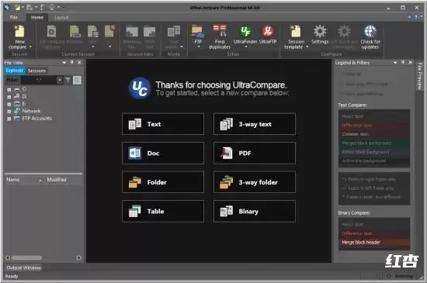The height and width of the screenshot is (283, 427).
Task: Open the FTP cloud folder icon
Action: coord(198,32)
